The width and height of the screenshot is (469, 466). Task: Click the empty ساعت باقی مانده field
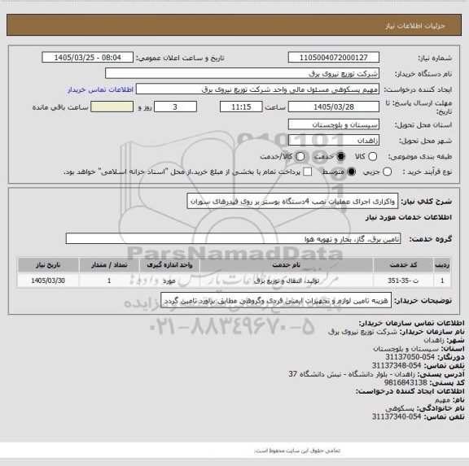(x=112, y=107)
